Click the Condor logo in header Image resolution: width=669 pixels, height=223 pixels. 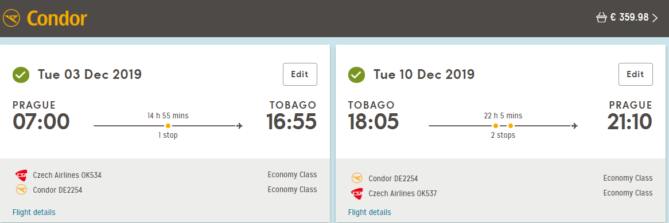tap(45, 18)
